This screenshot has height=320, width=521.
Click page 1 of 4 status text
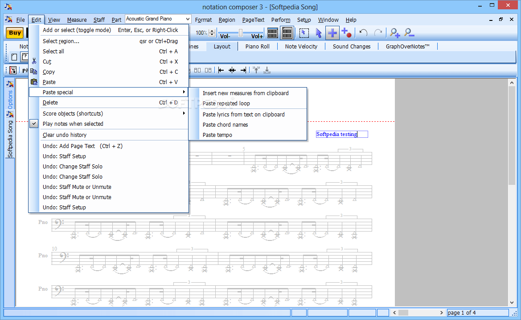point(462,313)
